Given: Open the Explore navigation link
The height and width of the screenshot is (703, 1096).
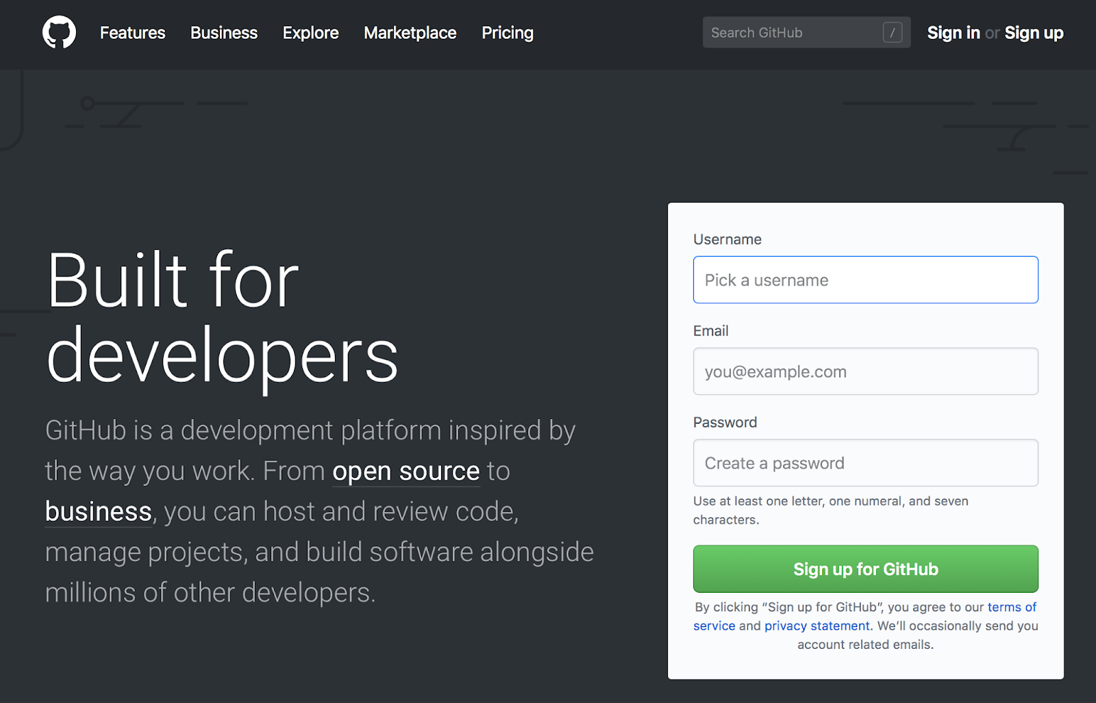Looking at the screenshot, I should [x=310, y=33].
